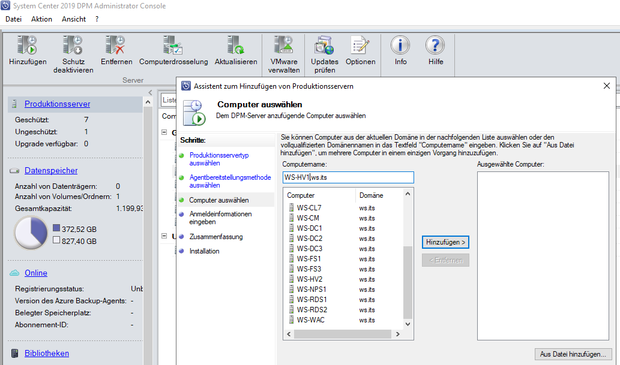Image resolution: width=620 pixels, height=365 pixels.
Task: Open the Online link
Action: [35, 273]
